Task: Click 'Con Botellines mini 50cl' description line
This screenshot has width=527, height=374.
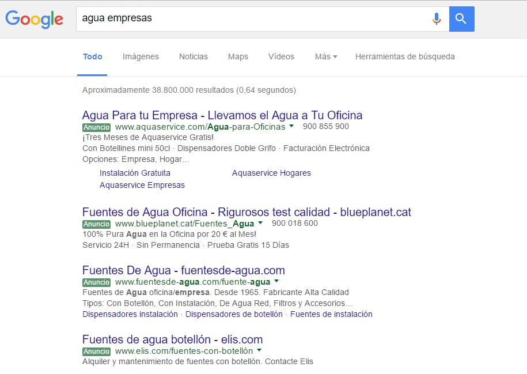Action: 226,148
